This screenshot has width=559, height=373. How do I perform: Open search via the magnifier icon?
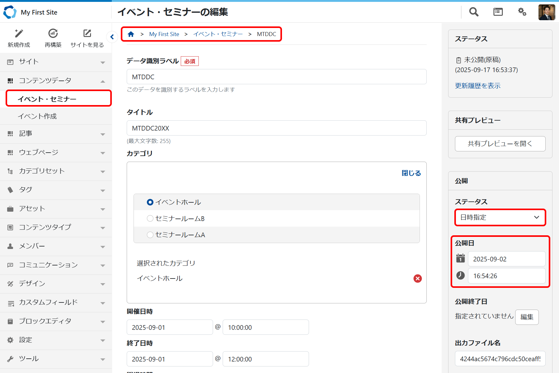(473, 12)
